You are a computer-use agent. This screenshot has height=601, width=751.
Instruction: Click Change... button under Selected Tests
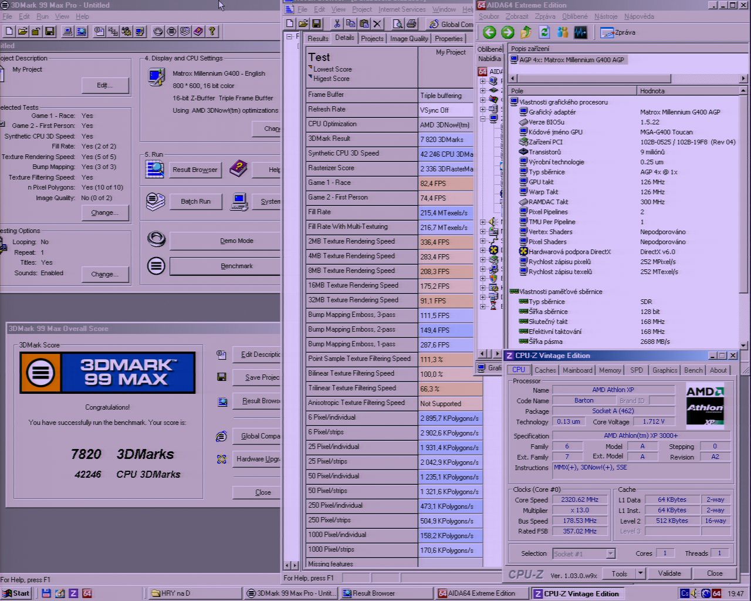coord(104,212)
